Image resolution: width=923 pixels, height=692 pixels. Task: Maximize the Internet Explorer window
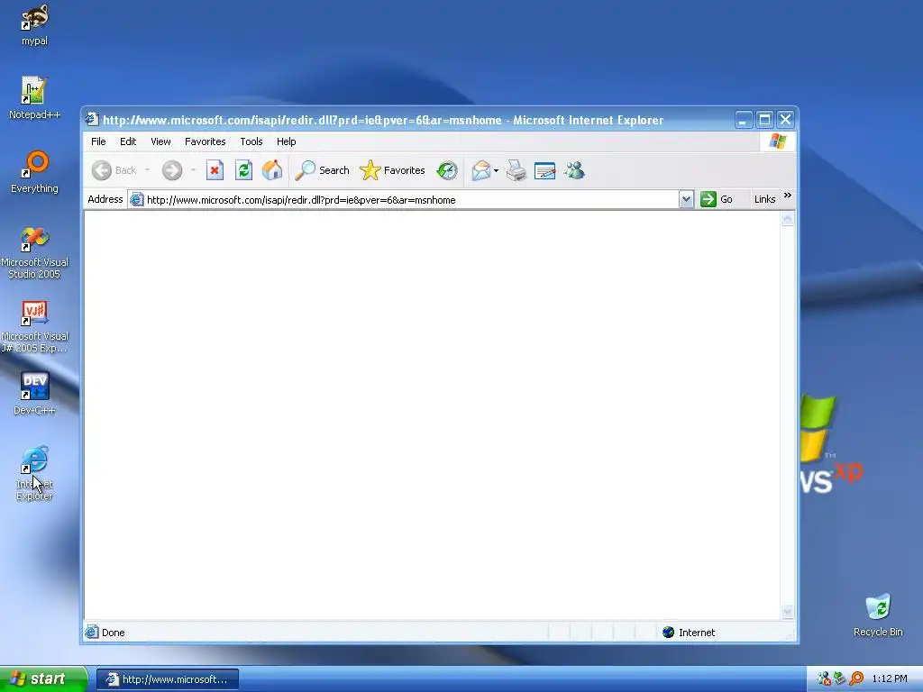click(x=764, y=120)
